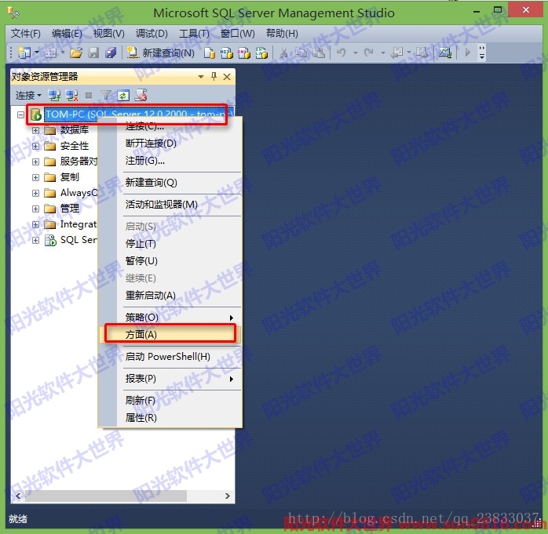
Task: Click 新建查询(N) toolbar button
Action: click(160, 53)
